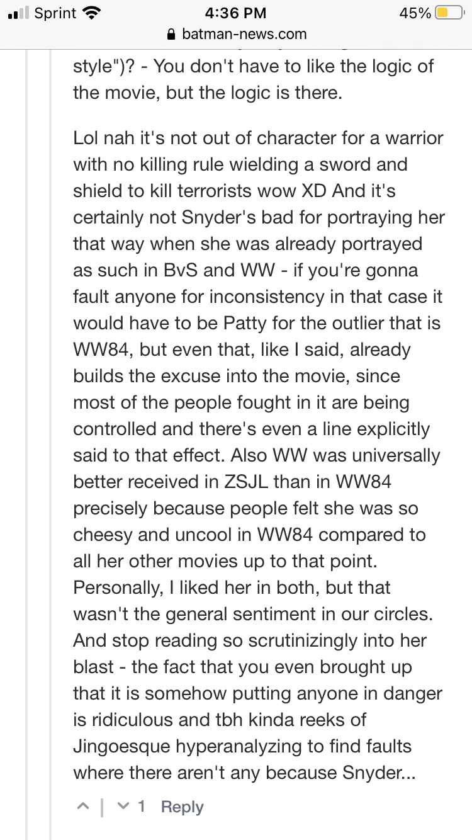The width and height of the screenshot is (472, 840).
Task: Tap the 45% battery percentage
Action: click(x=415, y=13)
